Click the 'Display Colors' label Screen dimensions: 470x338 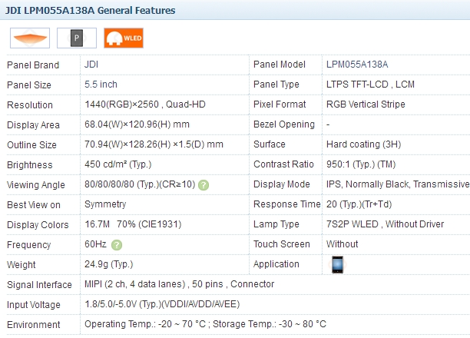coord(38,225)
